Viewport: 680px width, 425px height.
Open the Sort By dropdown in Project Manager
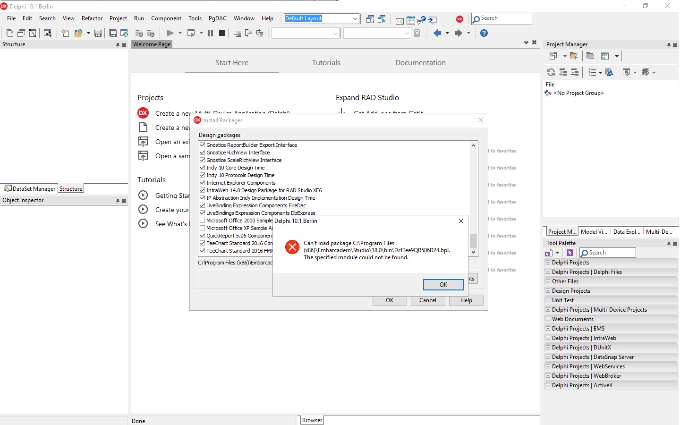pyautogui.click(x=600, y=72)
